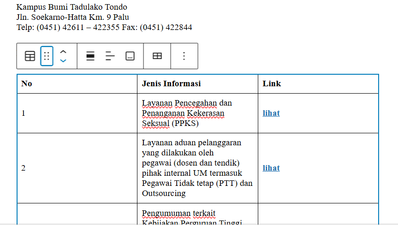Screen dimensions: 398x226
Task: Open the block Options three-dot menu
Action: click(184, 56)
